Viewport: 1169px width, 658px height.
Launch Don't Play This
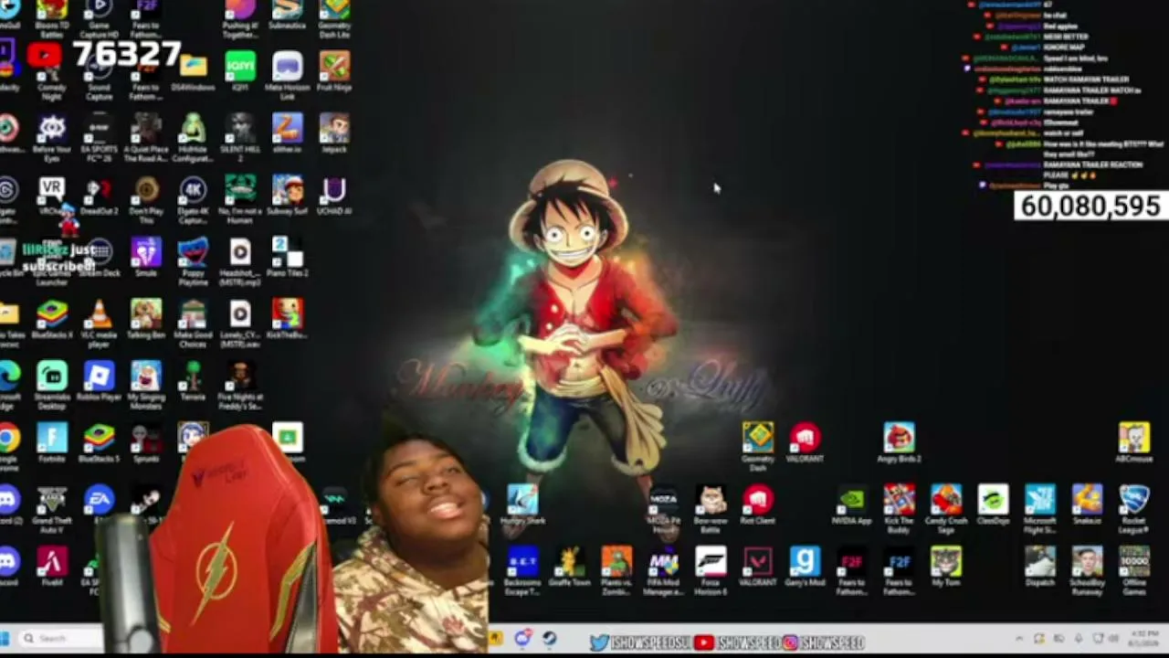(146, 190)
